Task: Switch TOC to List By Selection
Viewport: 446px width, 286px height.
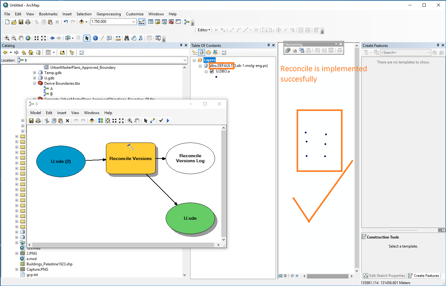Action: [x=215, y=53]
